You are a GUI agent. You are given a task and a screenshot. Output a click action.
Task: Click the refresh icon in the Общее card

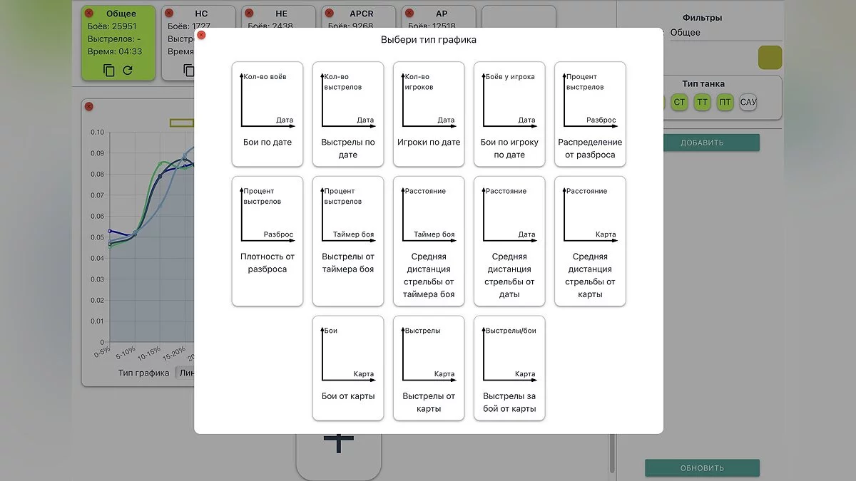[128, 70]
